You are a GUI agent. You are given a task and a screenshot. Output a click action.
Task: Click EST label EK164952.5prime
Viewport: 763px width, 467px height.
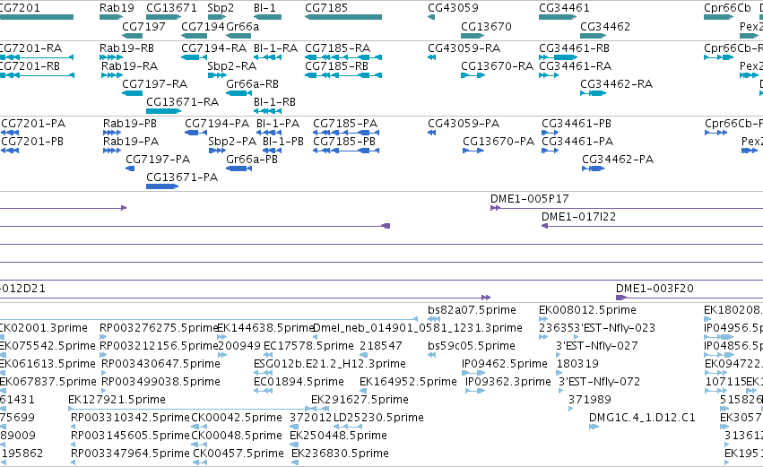408,383
